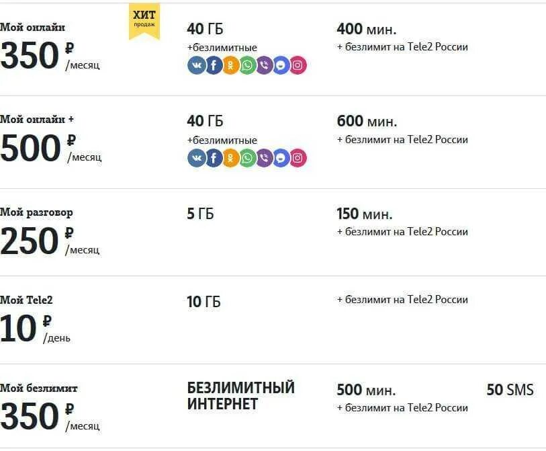
Task: Click the yellow ХИТ продаж badge
Action: pos(144,19)
